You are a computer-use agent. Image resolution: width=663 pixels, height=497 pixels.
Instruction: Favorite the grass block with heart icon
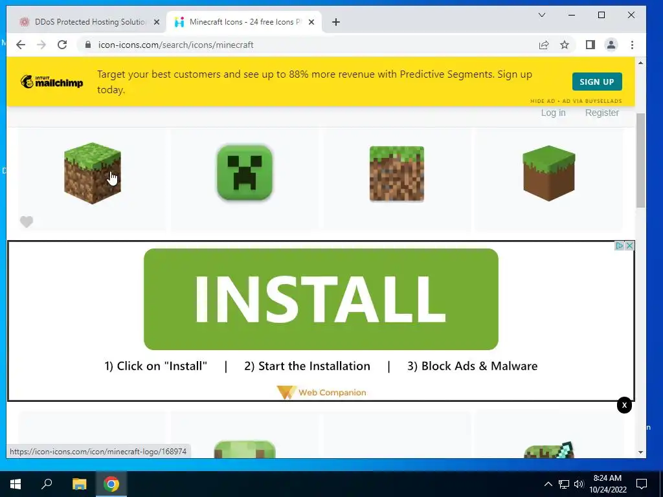(x=26, y=221)
